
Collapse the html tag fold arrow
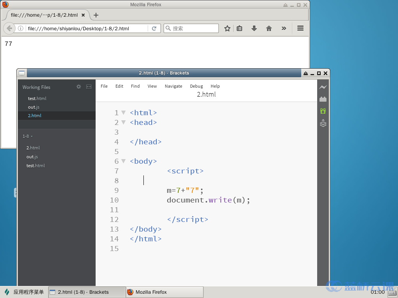click(123, 113)
